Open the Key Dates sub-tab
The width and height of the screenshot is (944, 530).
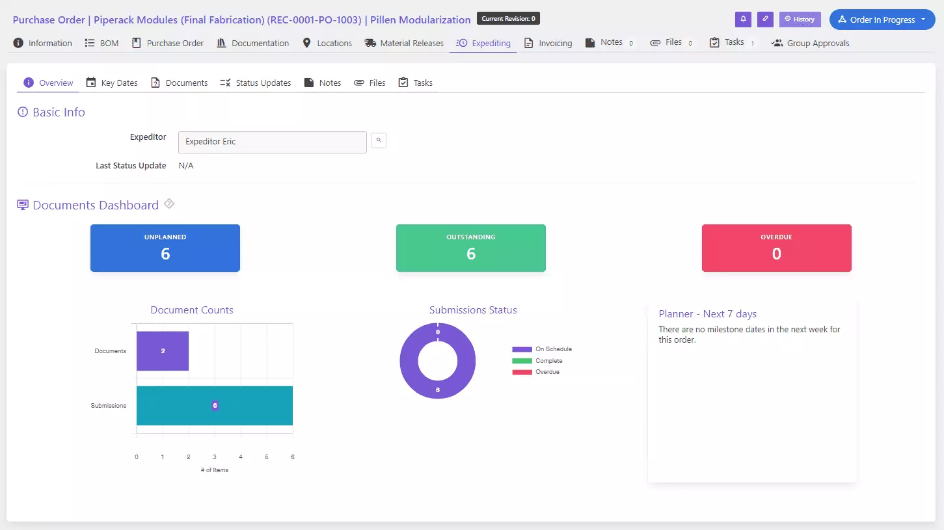[x=112, y=83]
